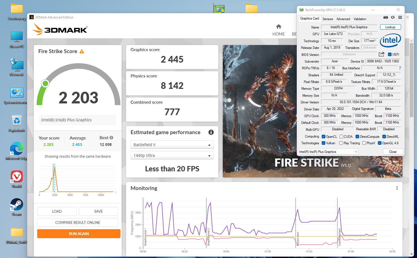The image size is (417, 258).
Task: Toggle the PhysX checkbox
Action: (x=364, y=143)
